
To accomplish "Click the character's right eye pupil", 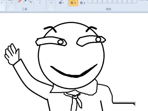I will click(x=98, y=39).
